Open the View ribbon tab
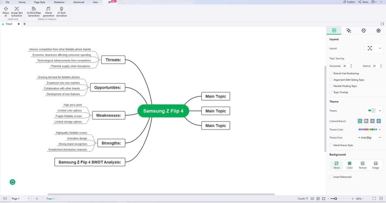 pyautogui.click(x=95, y=2)
